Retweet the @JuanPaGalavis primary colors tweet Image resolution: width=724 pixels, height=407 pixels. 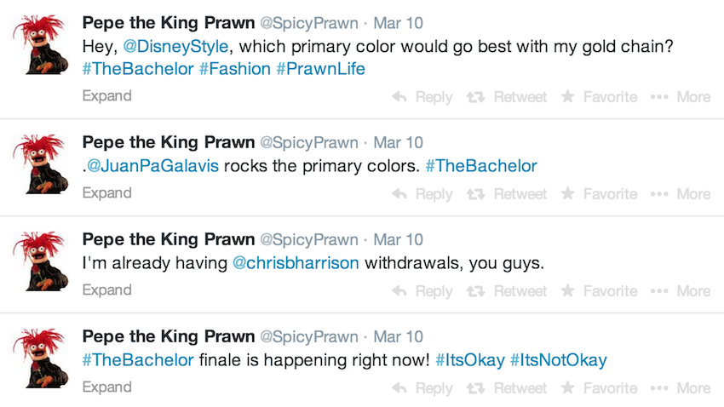507,194
